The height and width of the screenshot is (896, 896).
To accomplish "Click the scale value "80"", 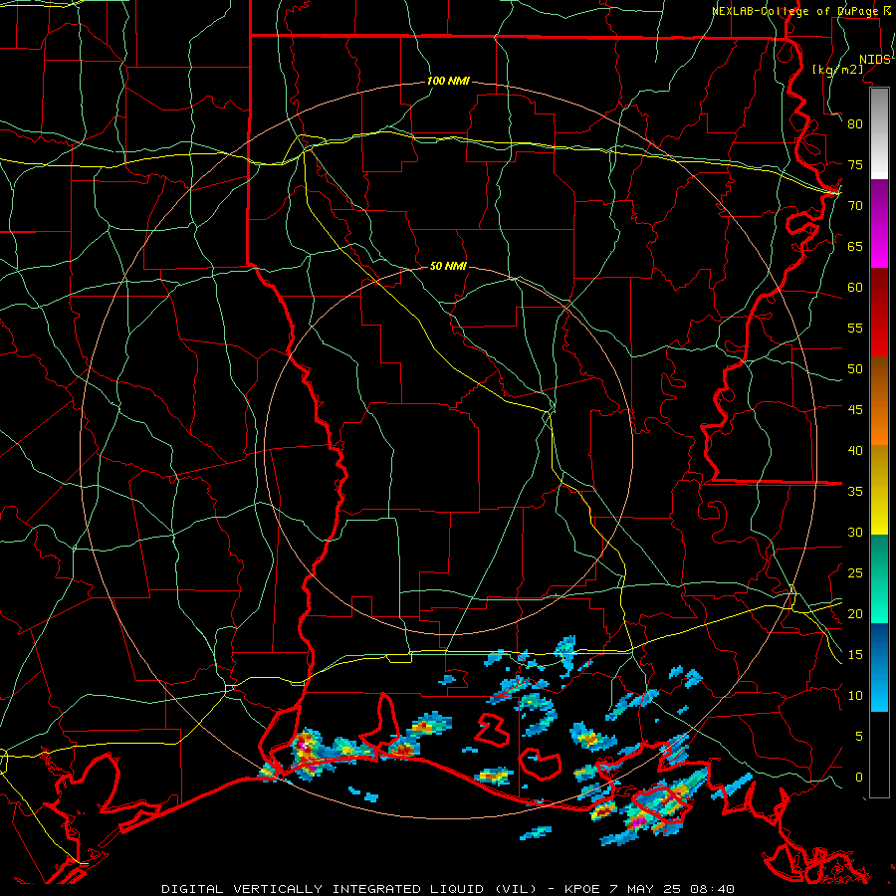I will (855, 124).
